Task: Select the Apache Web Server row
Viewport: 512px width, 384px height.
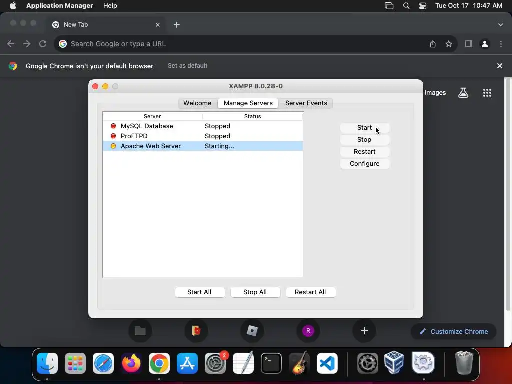Action: click(x=203, y=146)
